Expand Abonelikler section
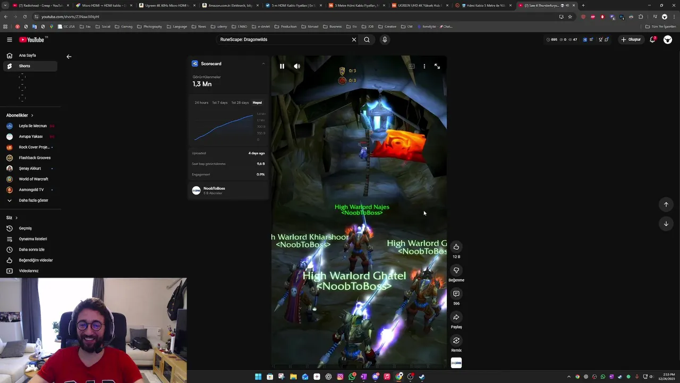 tap(20, 115)
